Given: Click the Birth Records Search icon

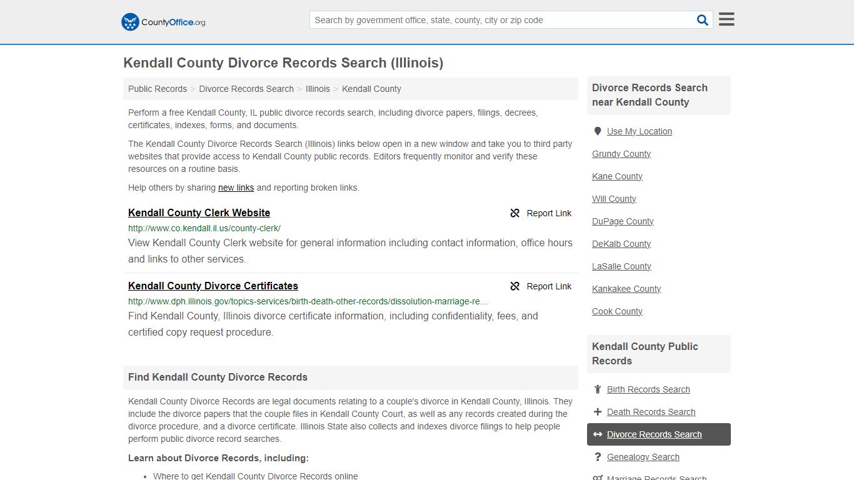Looking at the screenshot, I should (598, 389).
